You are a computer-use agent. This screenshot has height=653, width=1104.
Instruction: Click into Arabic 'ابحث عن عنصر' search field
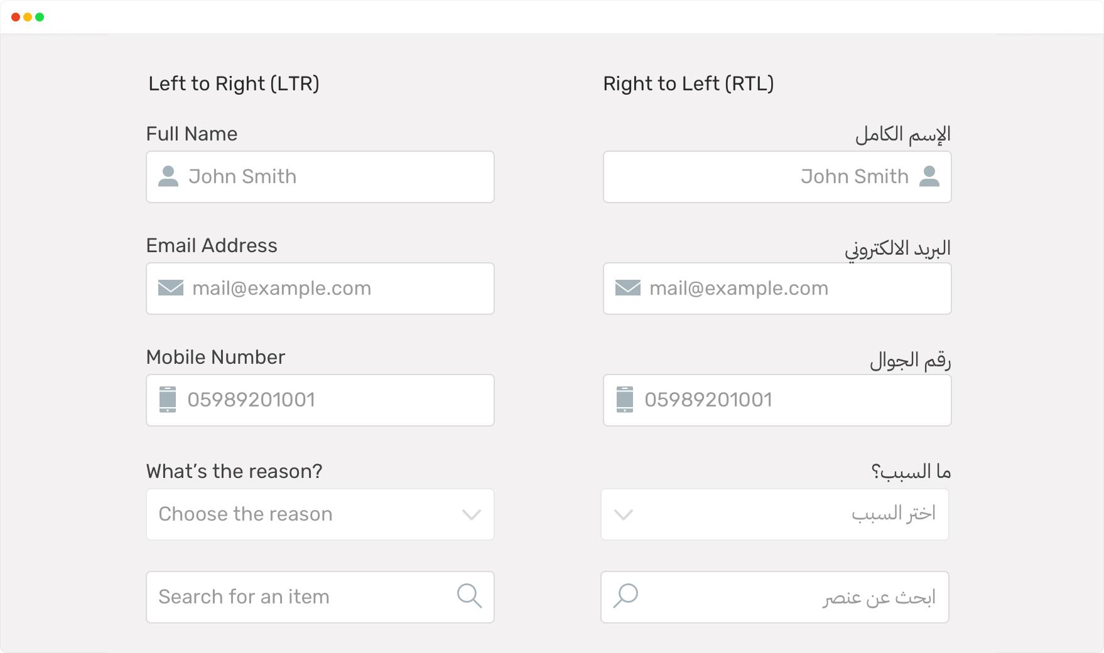[x=775, y=597]
